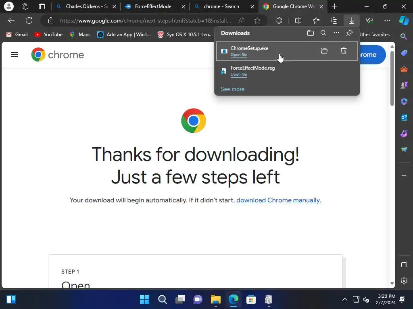Pin the Downloads panel

point(349,33)
